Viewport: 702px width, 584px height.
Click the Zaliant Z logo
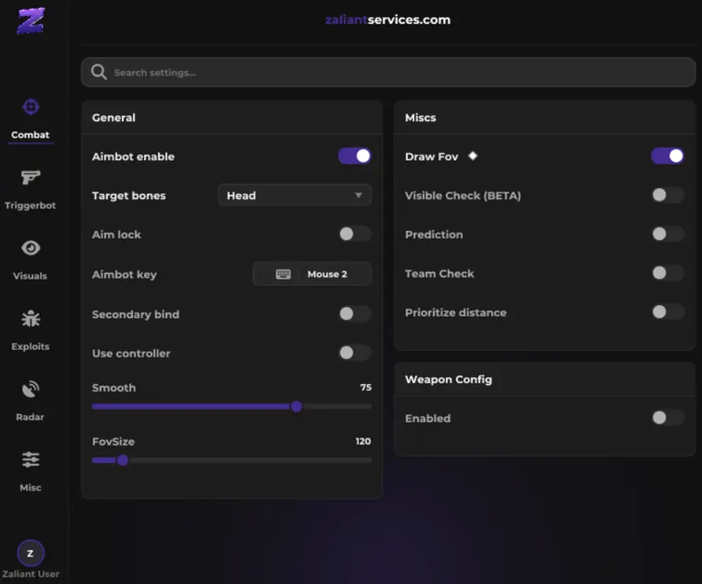pos(31,20)
